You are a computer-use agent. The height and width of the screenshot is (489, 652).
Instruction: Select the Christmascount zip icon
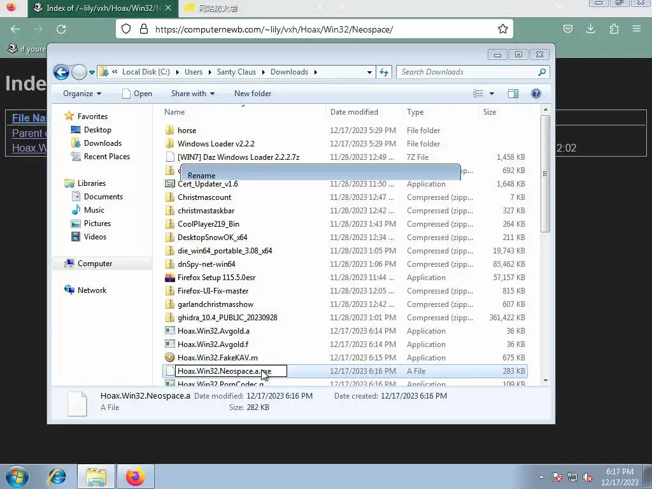[169, 197]
